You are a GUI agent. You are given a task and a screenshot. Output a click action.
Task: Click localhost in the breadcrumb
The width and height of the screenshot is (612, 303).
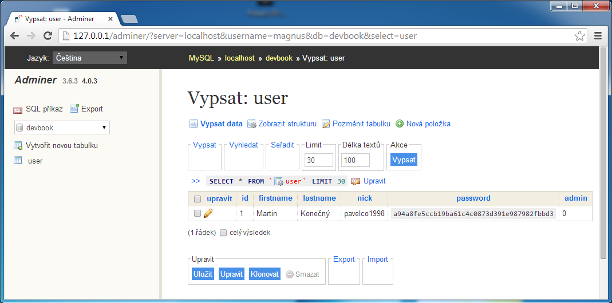(x=240, y=58)
